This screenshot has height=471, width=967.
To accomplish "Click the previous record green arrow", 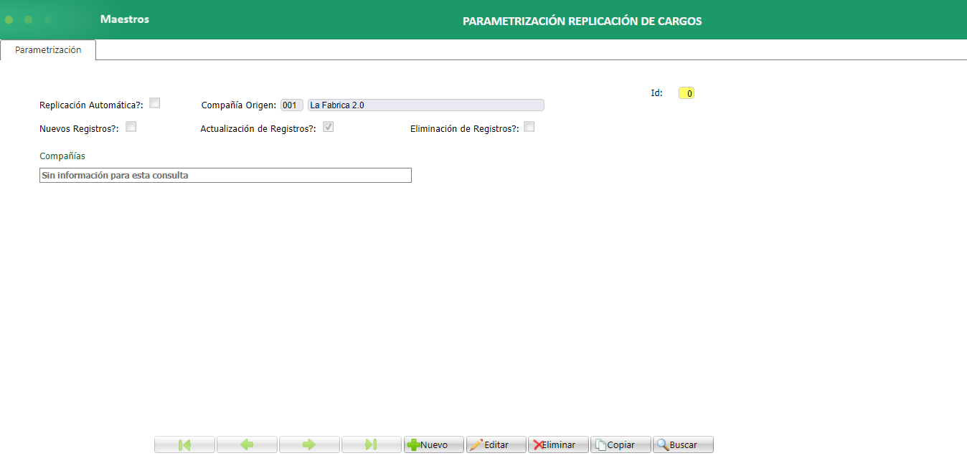I will pyautogui.click(x=246, y=444).
